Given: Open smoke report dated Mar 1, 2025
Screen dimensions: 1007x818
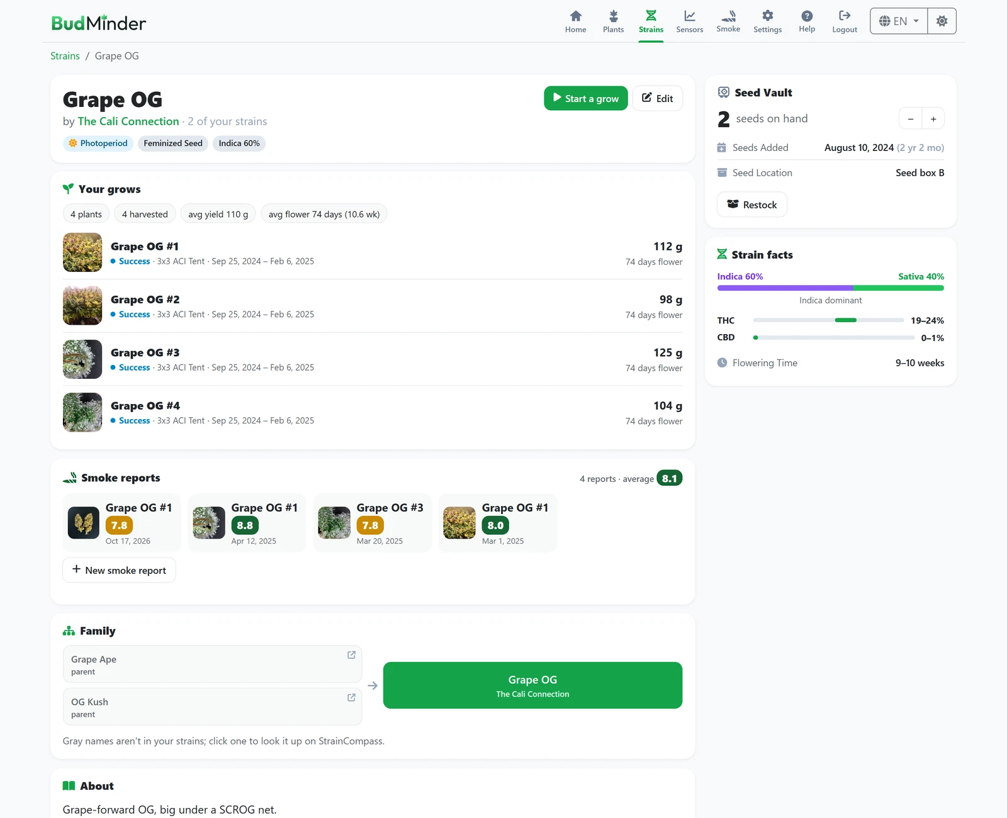Looking at the screenshot, I should tap(497, 523).
